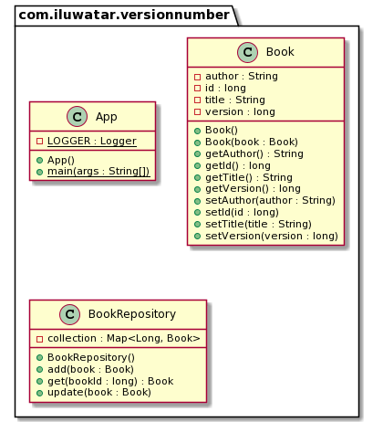Click the get(bookId : long) method

[110, 381]
